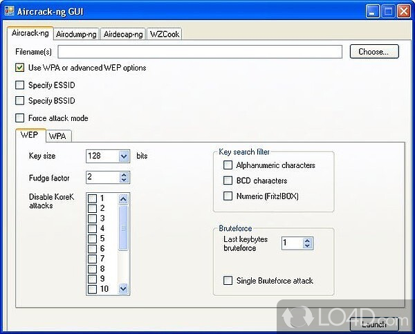This screenshot has height=334, width=415.
Task: Enable the Specify BSSID checkbox
Action: pos(20,100)
